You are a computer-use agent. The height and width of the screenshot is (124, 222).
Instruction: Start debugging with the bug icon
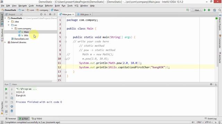tap(209, 10)
